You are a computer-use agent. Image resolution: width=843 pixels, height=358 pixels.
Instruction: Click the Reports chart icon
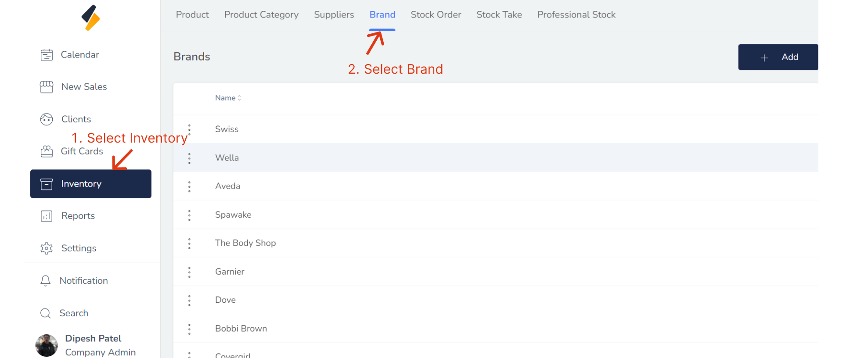click(x=47, y=216)
